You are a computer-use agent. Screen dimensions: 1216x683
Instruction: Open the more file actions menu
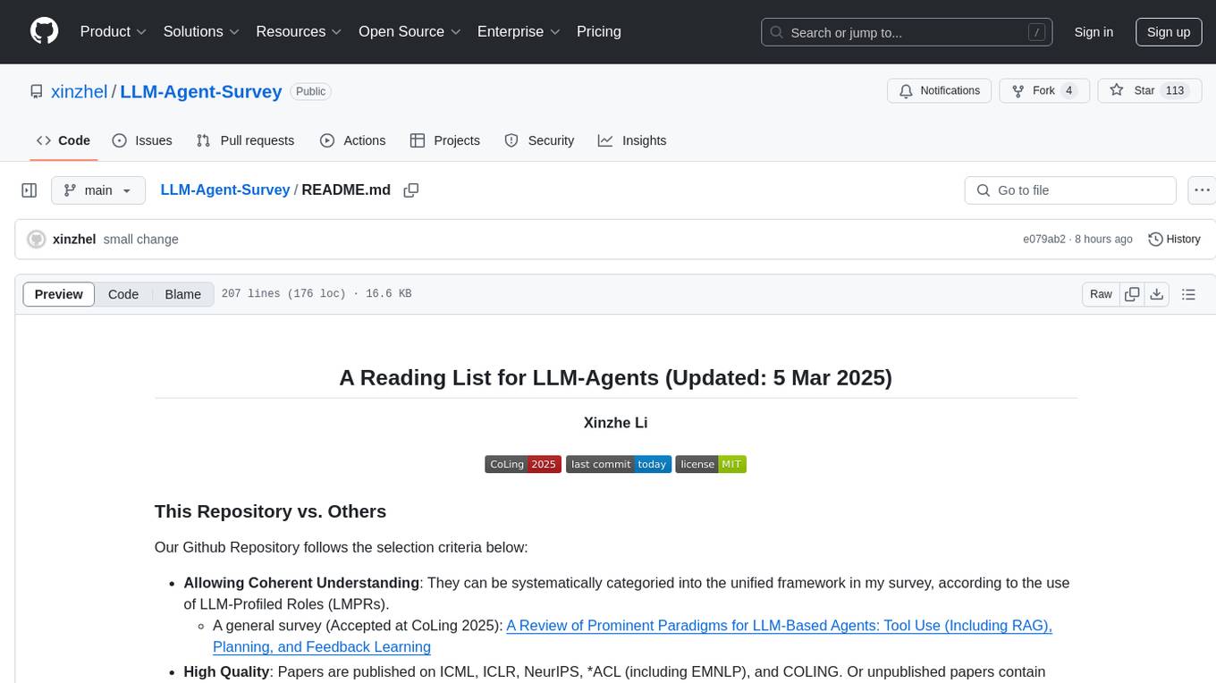(1202, 190)
